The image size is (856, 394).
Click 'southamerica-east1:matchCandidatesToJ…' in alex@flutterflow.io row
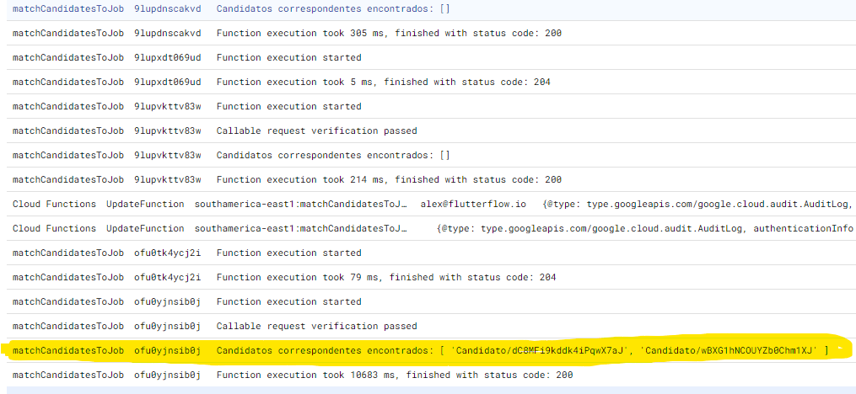click(x=301, y=205)
